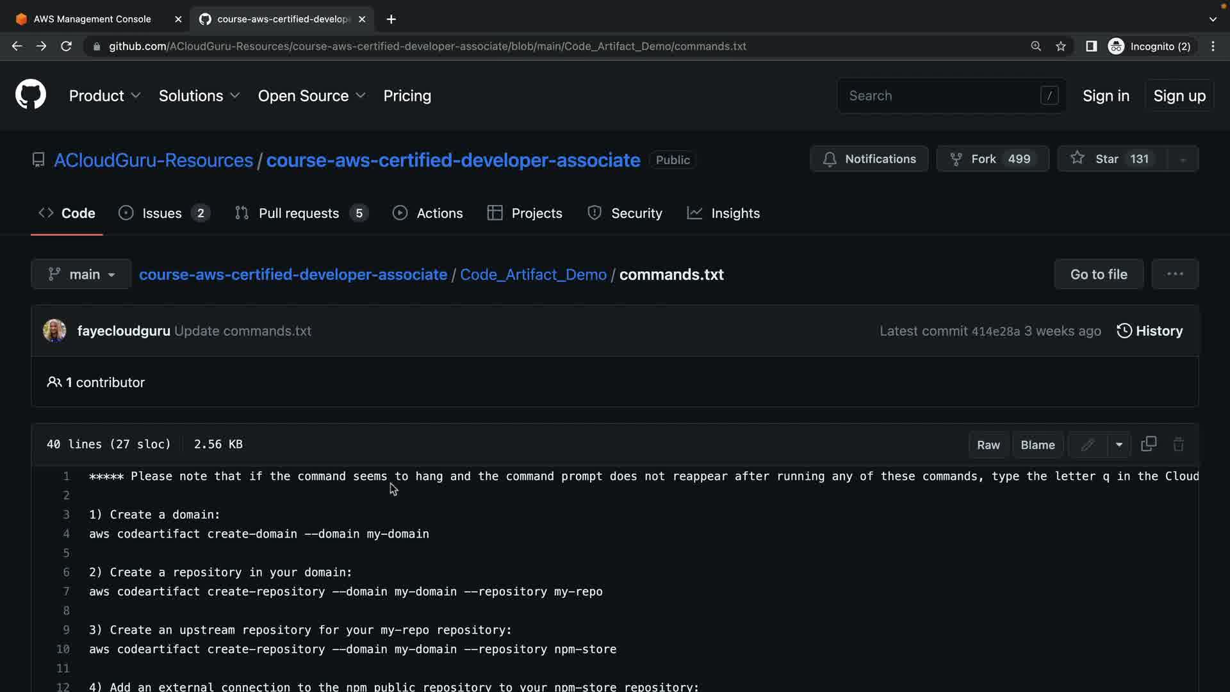This screenshot has width=1230, height=692.
Task: Click the delete file trash icon
Action: tap(1178, 444)
